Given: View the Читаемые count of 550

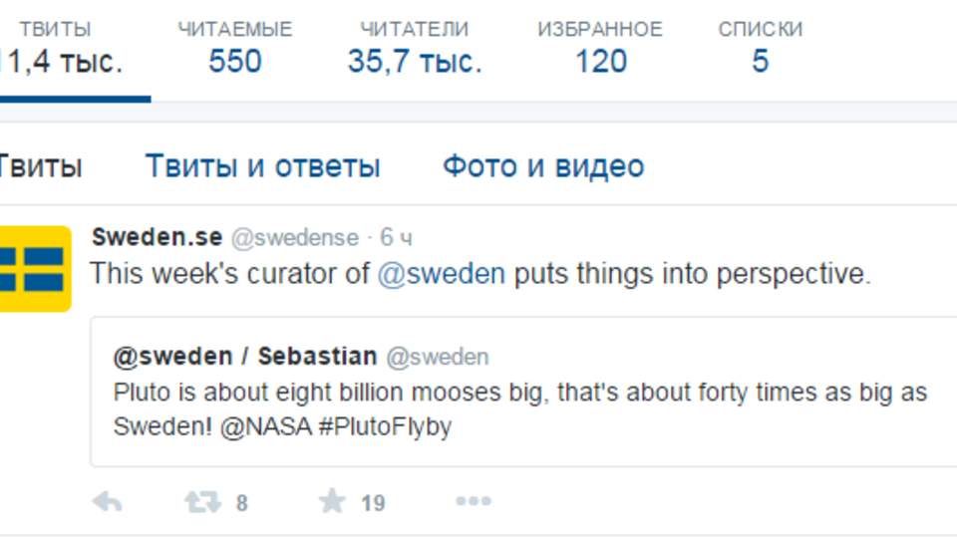Looking at the screenshot, I should coord(235,48).
